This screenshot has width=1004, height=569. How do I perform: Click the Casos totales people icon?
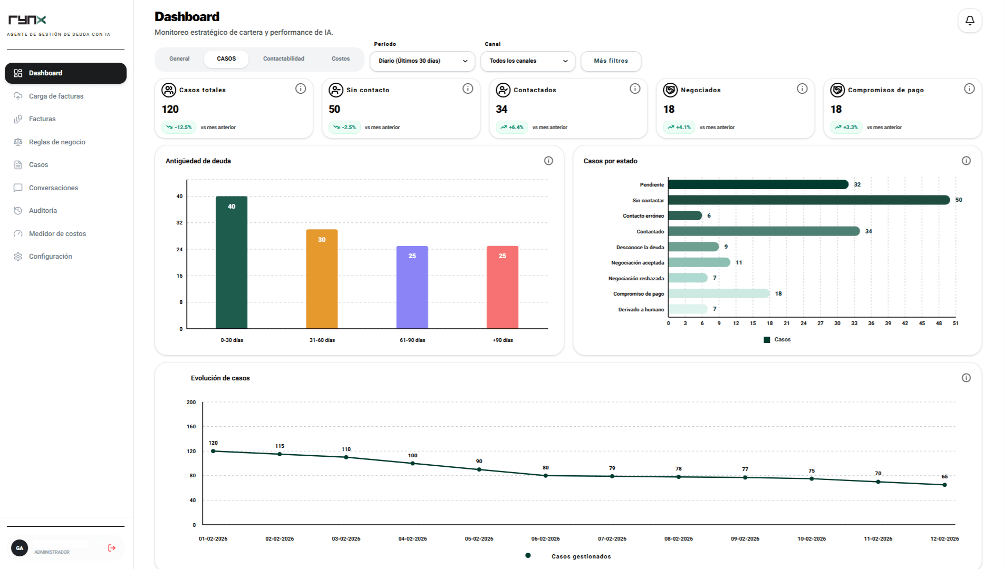tap(169, 90)
